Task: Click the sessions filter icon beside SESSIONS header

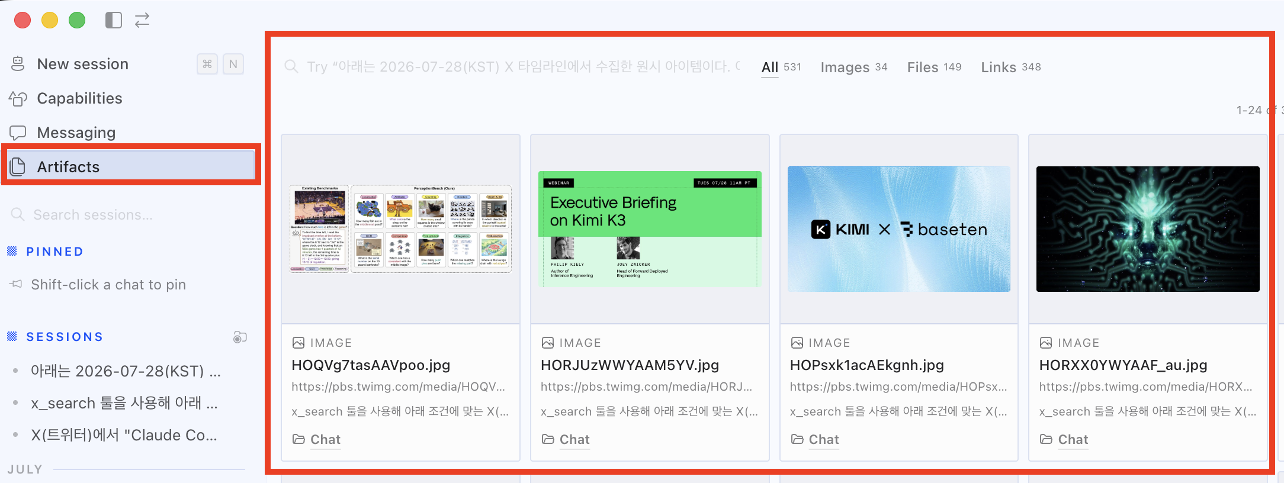Action: (x=240, y=337)
